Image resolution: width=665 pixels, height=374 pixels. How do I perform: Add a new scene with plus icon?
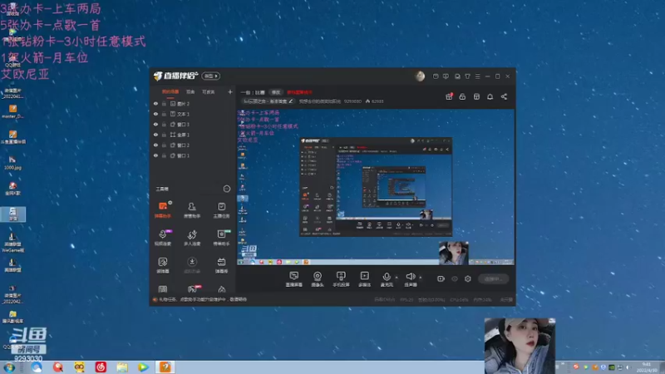point(230,91)
